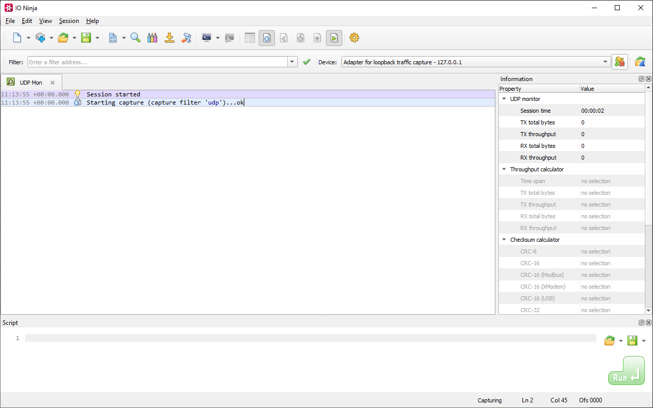
Task: Toggle the history back-arrow document icon
Action: [x=284, y=38]
